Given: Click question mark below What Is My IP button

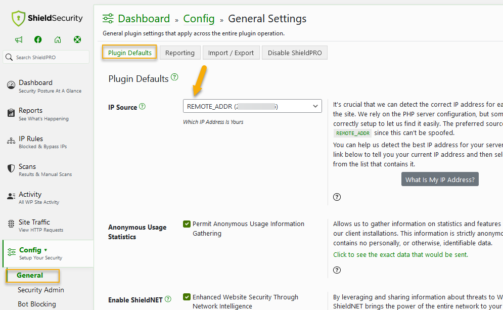Looking at the screenshot, I should [337, 197].
